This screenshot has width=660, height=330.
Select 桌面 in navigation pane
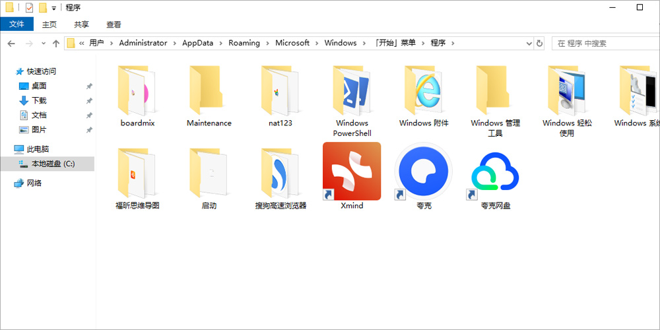point(39,86)
